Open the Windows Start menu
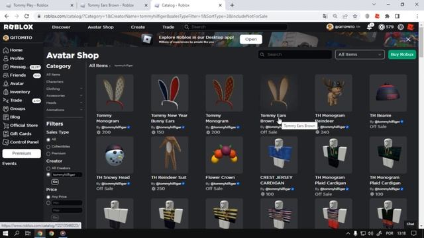 5,233
